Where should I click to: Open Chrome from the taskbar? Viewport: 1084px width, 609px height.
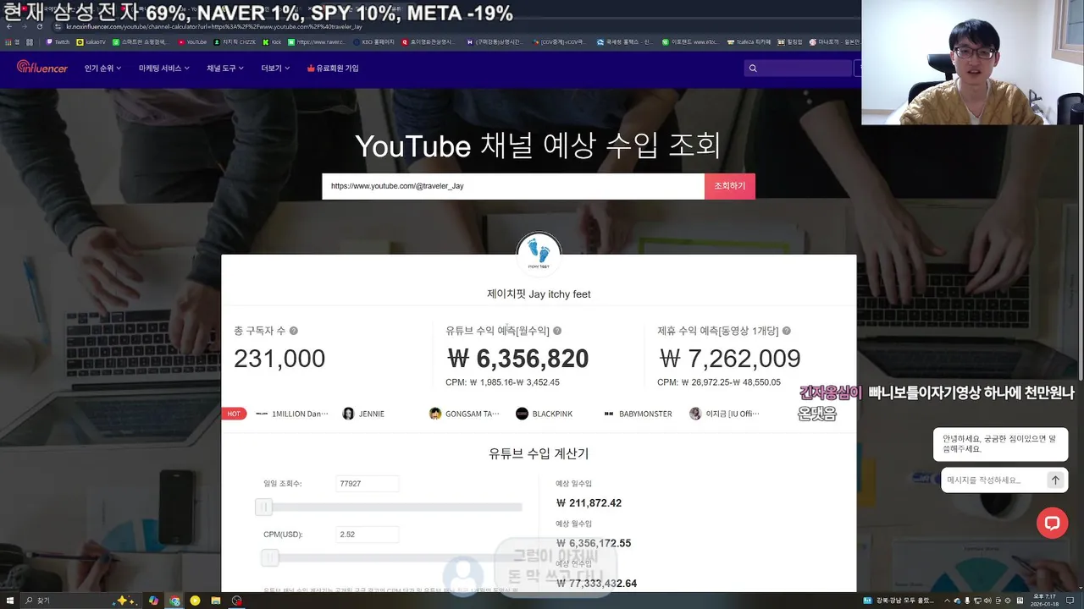[x=174, y=601]
